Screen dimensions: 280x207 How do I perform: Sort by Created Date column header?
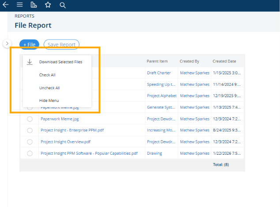(224, 61)
